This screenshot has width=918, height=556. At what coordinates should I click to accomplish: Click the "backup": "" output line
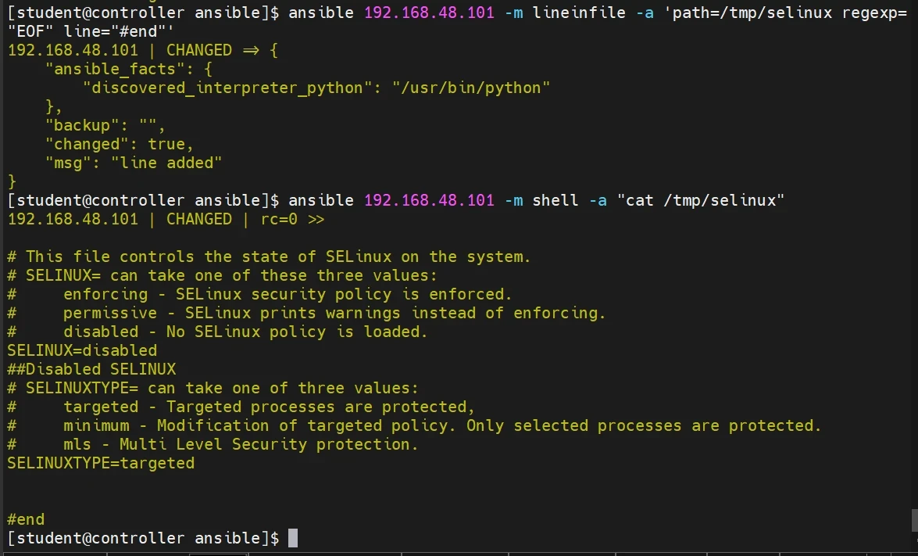click(x=105, y=125)
